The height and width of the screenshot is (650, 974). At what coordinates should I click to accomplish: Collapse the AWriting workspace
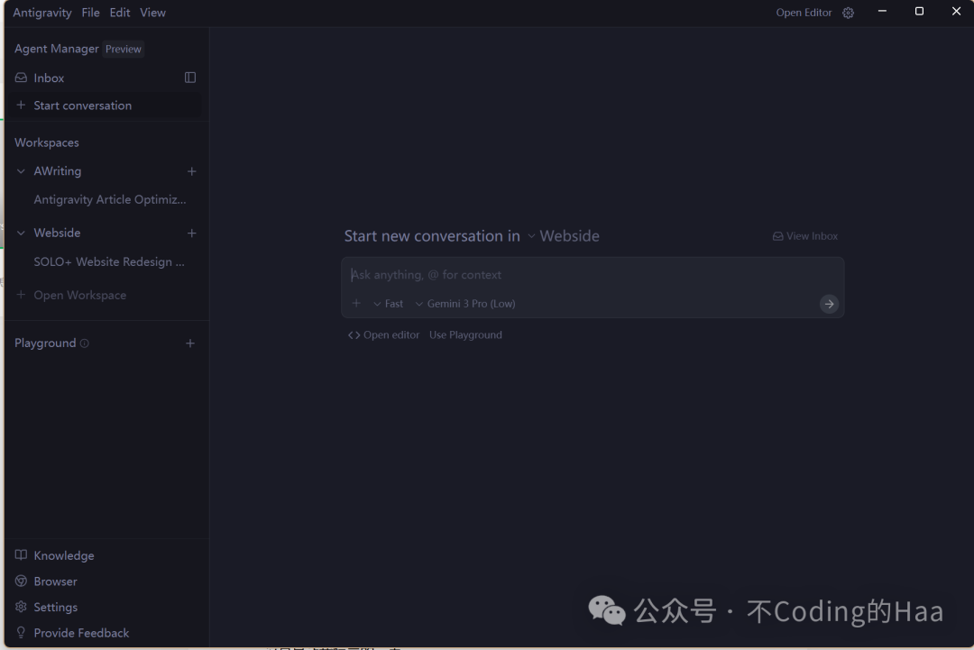click(x=21, y=171)
